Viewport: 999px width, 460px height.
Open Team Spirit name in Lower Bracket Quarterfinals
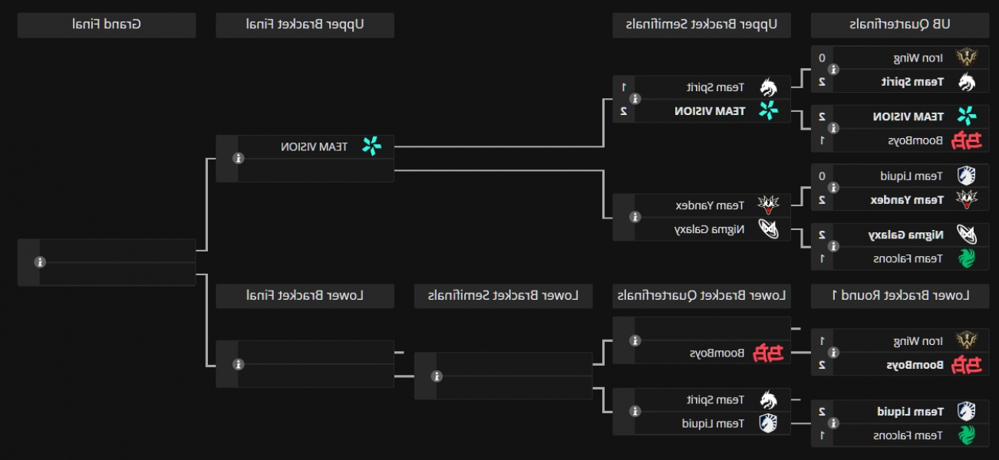(716, 399)
